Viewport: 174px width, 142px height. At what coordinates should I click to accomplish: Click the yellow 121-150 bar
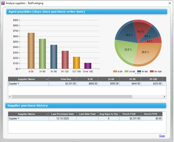click(x=76, y=63)
